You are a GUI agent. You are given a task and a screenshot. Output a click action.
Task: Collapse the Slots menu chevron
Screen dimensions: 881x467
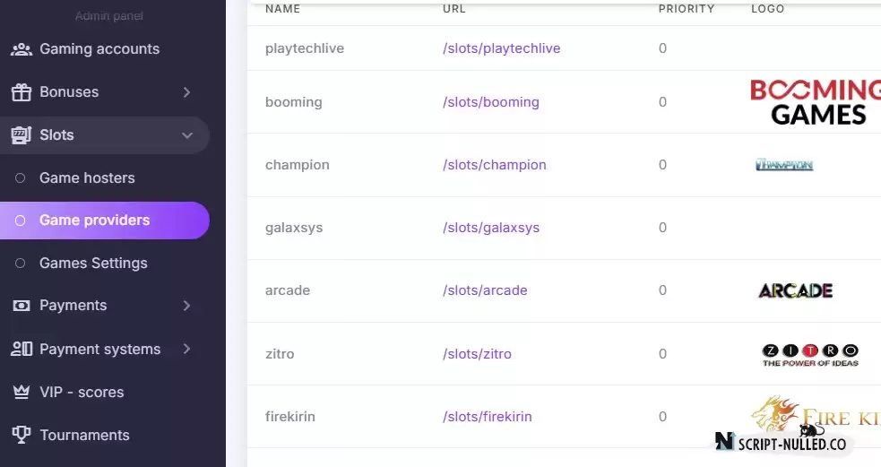pyautogui.click(x=187, y=135)
